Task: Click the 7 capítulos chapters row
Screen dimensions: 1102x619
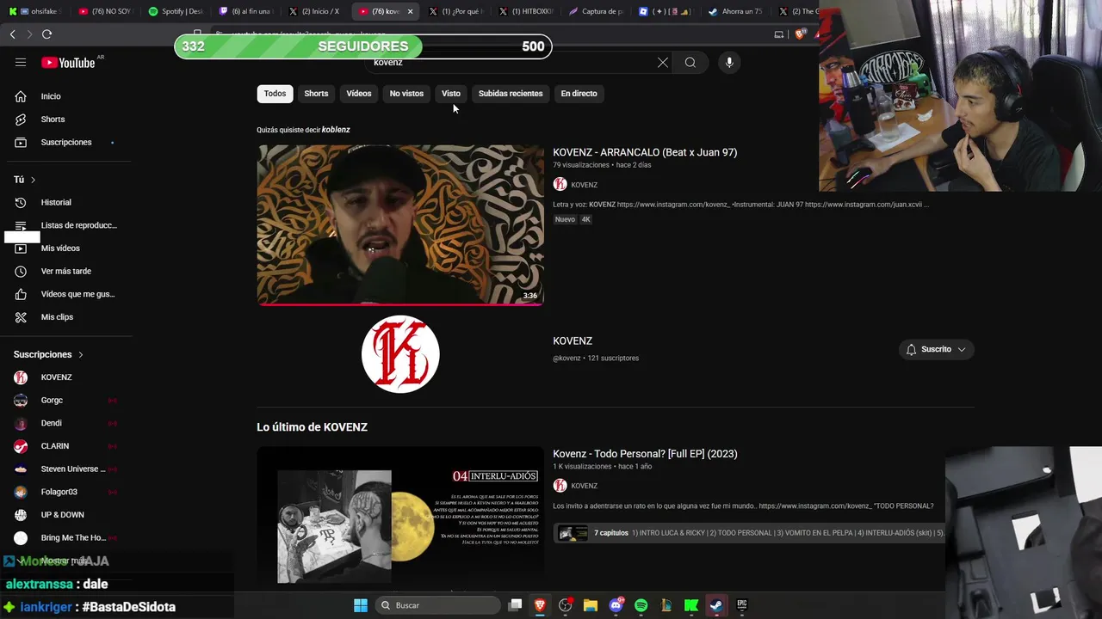Action: coord(749,533)
